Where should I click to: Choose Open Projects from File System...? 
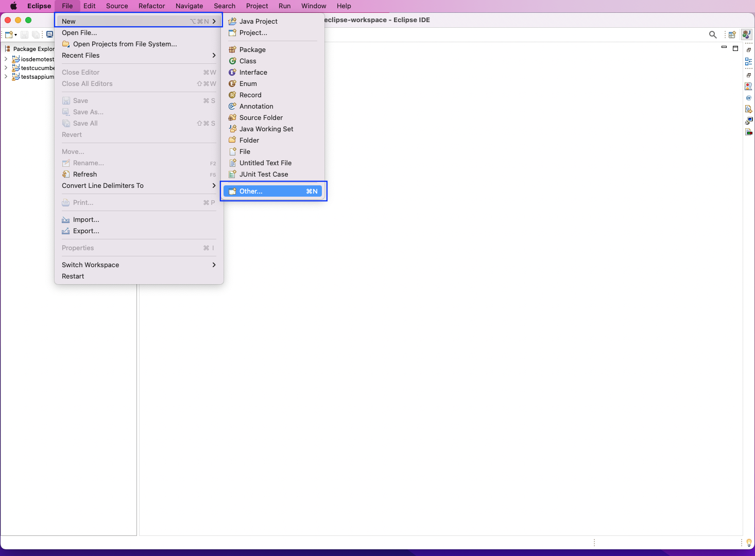[139, 44]
